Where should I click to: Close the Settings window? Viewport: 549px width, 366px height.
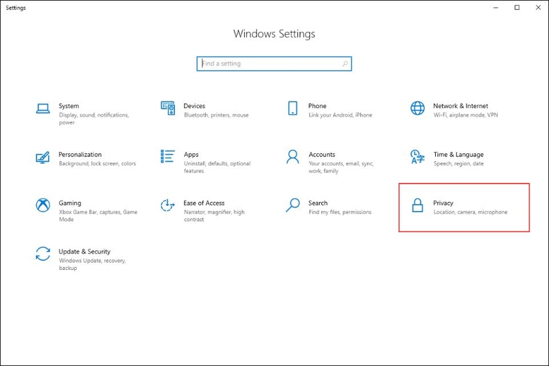pyautogui.click(x=538, y=8)
